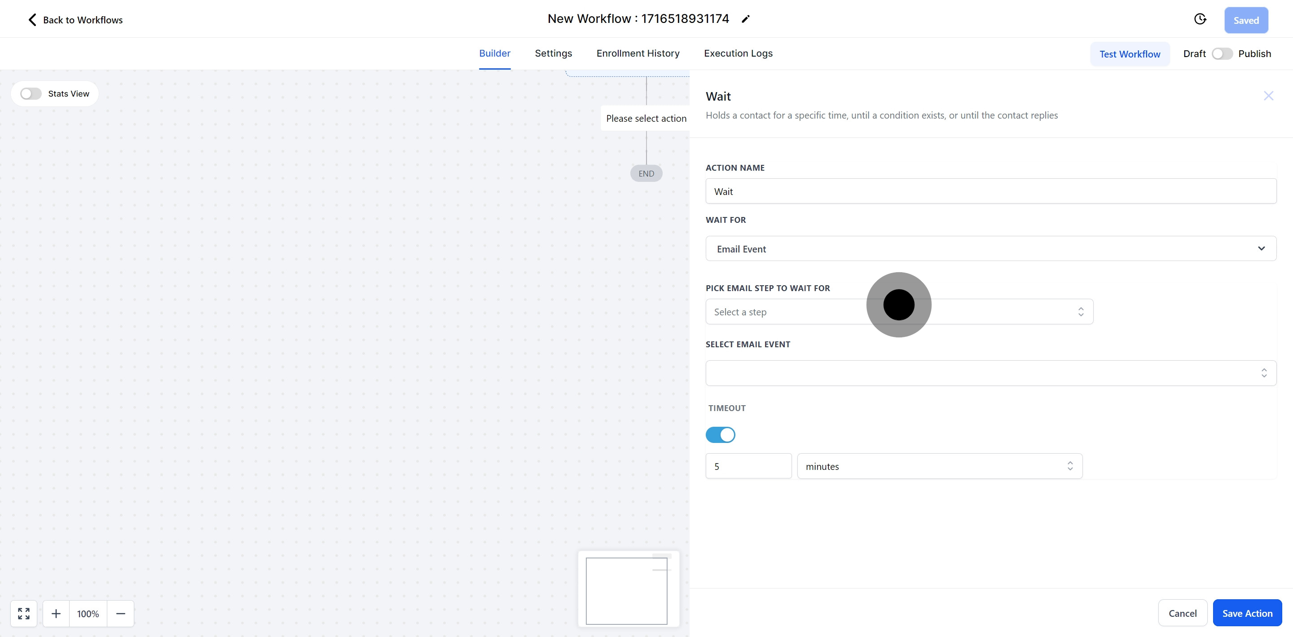Click the fit-to-screen expand icon

[x=24, y=613]
